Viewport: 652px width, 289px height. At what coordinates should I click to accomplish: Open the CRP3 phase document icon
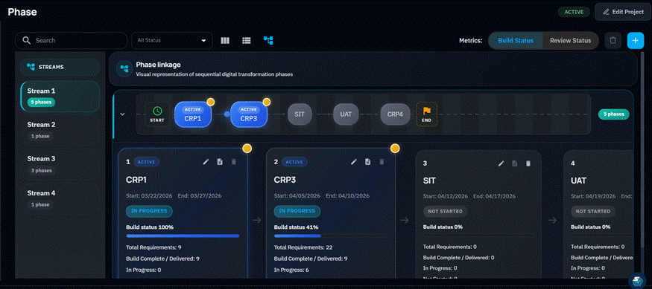click(x=367, y=162)
